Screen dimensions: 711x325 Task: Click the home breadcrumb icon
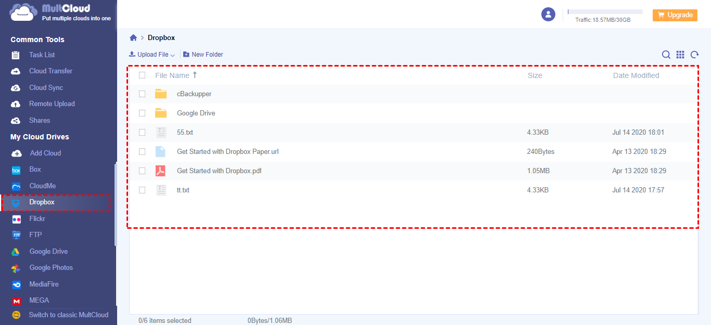pos(133,37)
